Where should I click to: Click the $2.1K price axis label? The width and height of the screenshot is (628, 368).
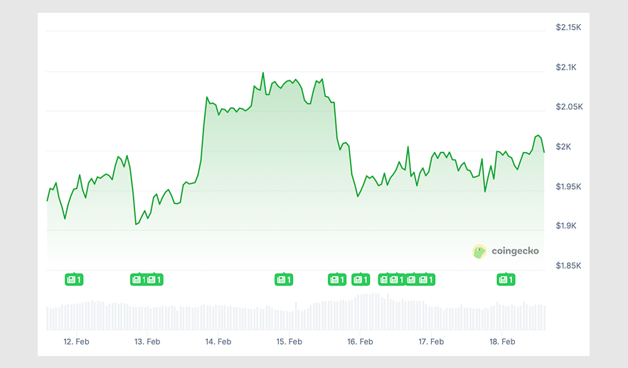(569, 67)
